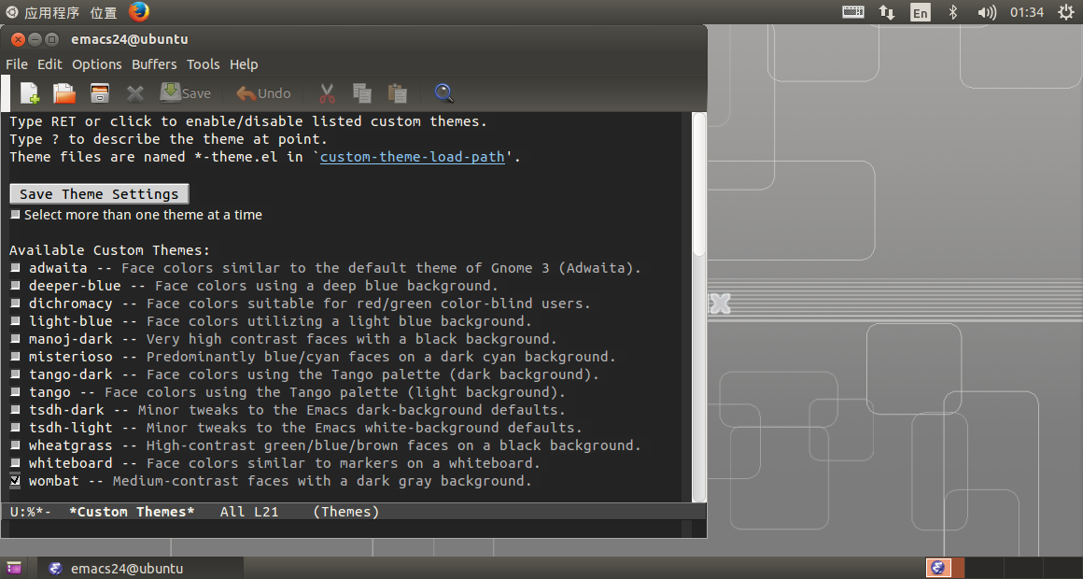This screenshot has width=1083, height=579.
Task: Click the Paste clipboard icon
Action: click(x=397, y=92)
